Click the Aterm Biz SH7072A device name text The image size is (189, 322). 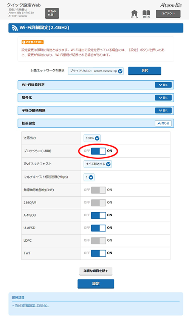click(21, 13)
